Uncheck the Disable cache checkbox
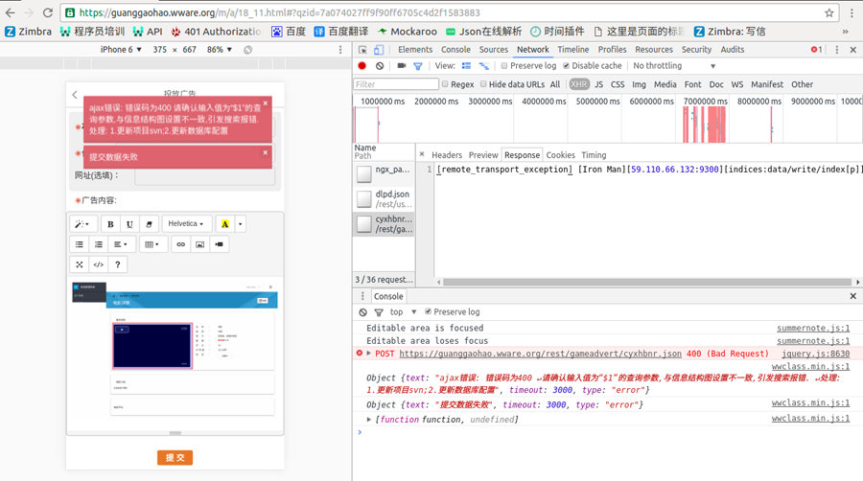Image resolution: width=863 pixels, height=481 pixels. coord(566,66)
